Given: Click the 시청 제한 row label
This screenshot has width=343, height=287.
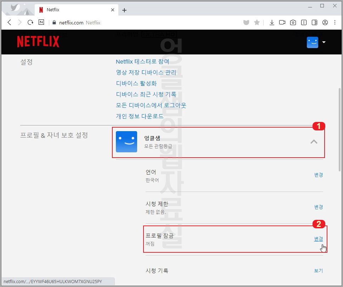Looking at the screenshot, I should pos(157,204).
